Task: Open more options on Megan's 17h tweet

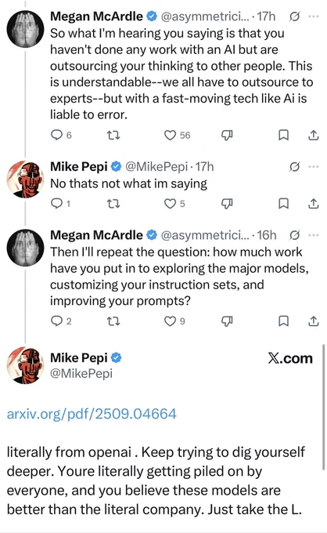Action: pyautogui.click(x=314, y=16)
